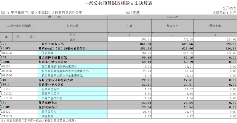Click the 功能分类科目编码 header cell
The image size is (237, 123).
pyautogui.click(x=19, y=26)
